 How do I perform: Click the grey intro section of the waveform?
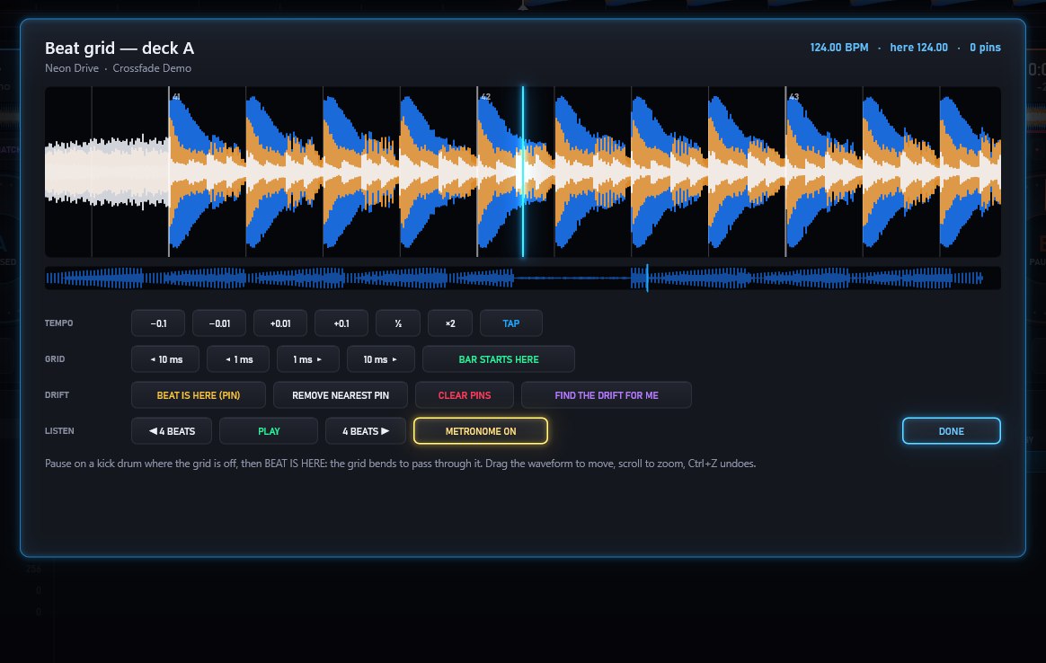pos(107,172)
